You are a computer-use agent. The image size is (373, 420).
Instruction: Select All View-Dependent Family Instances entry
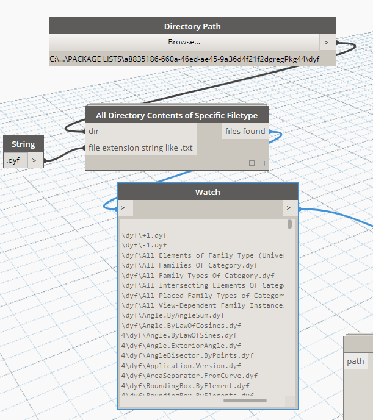coord(203,305)
